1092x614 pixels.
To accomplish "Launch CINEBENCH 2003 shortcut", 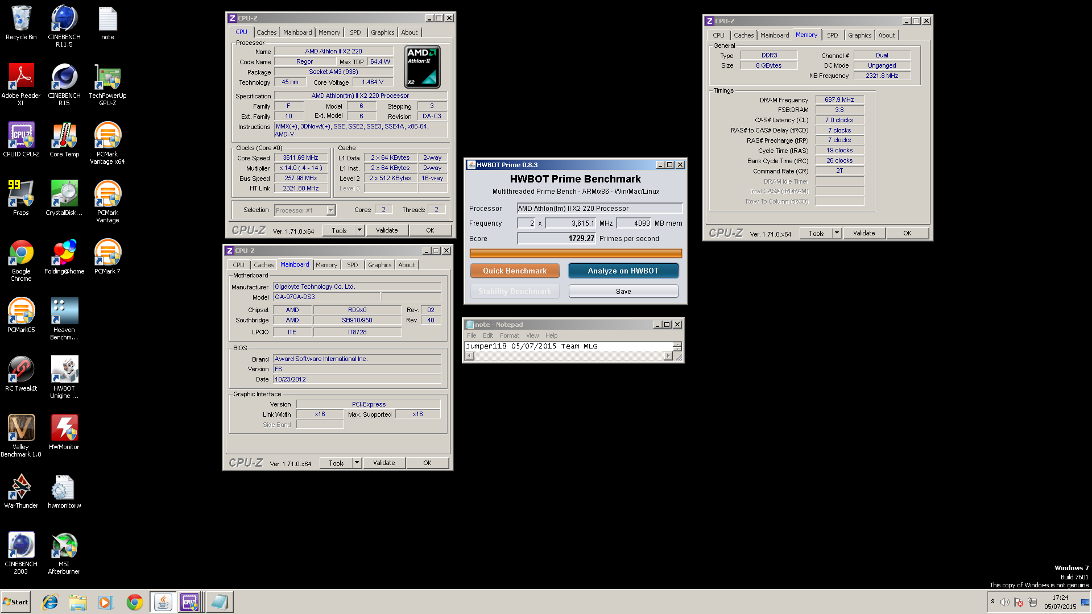I will pos(21,553).
